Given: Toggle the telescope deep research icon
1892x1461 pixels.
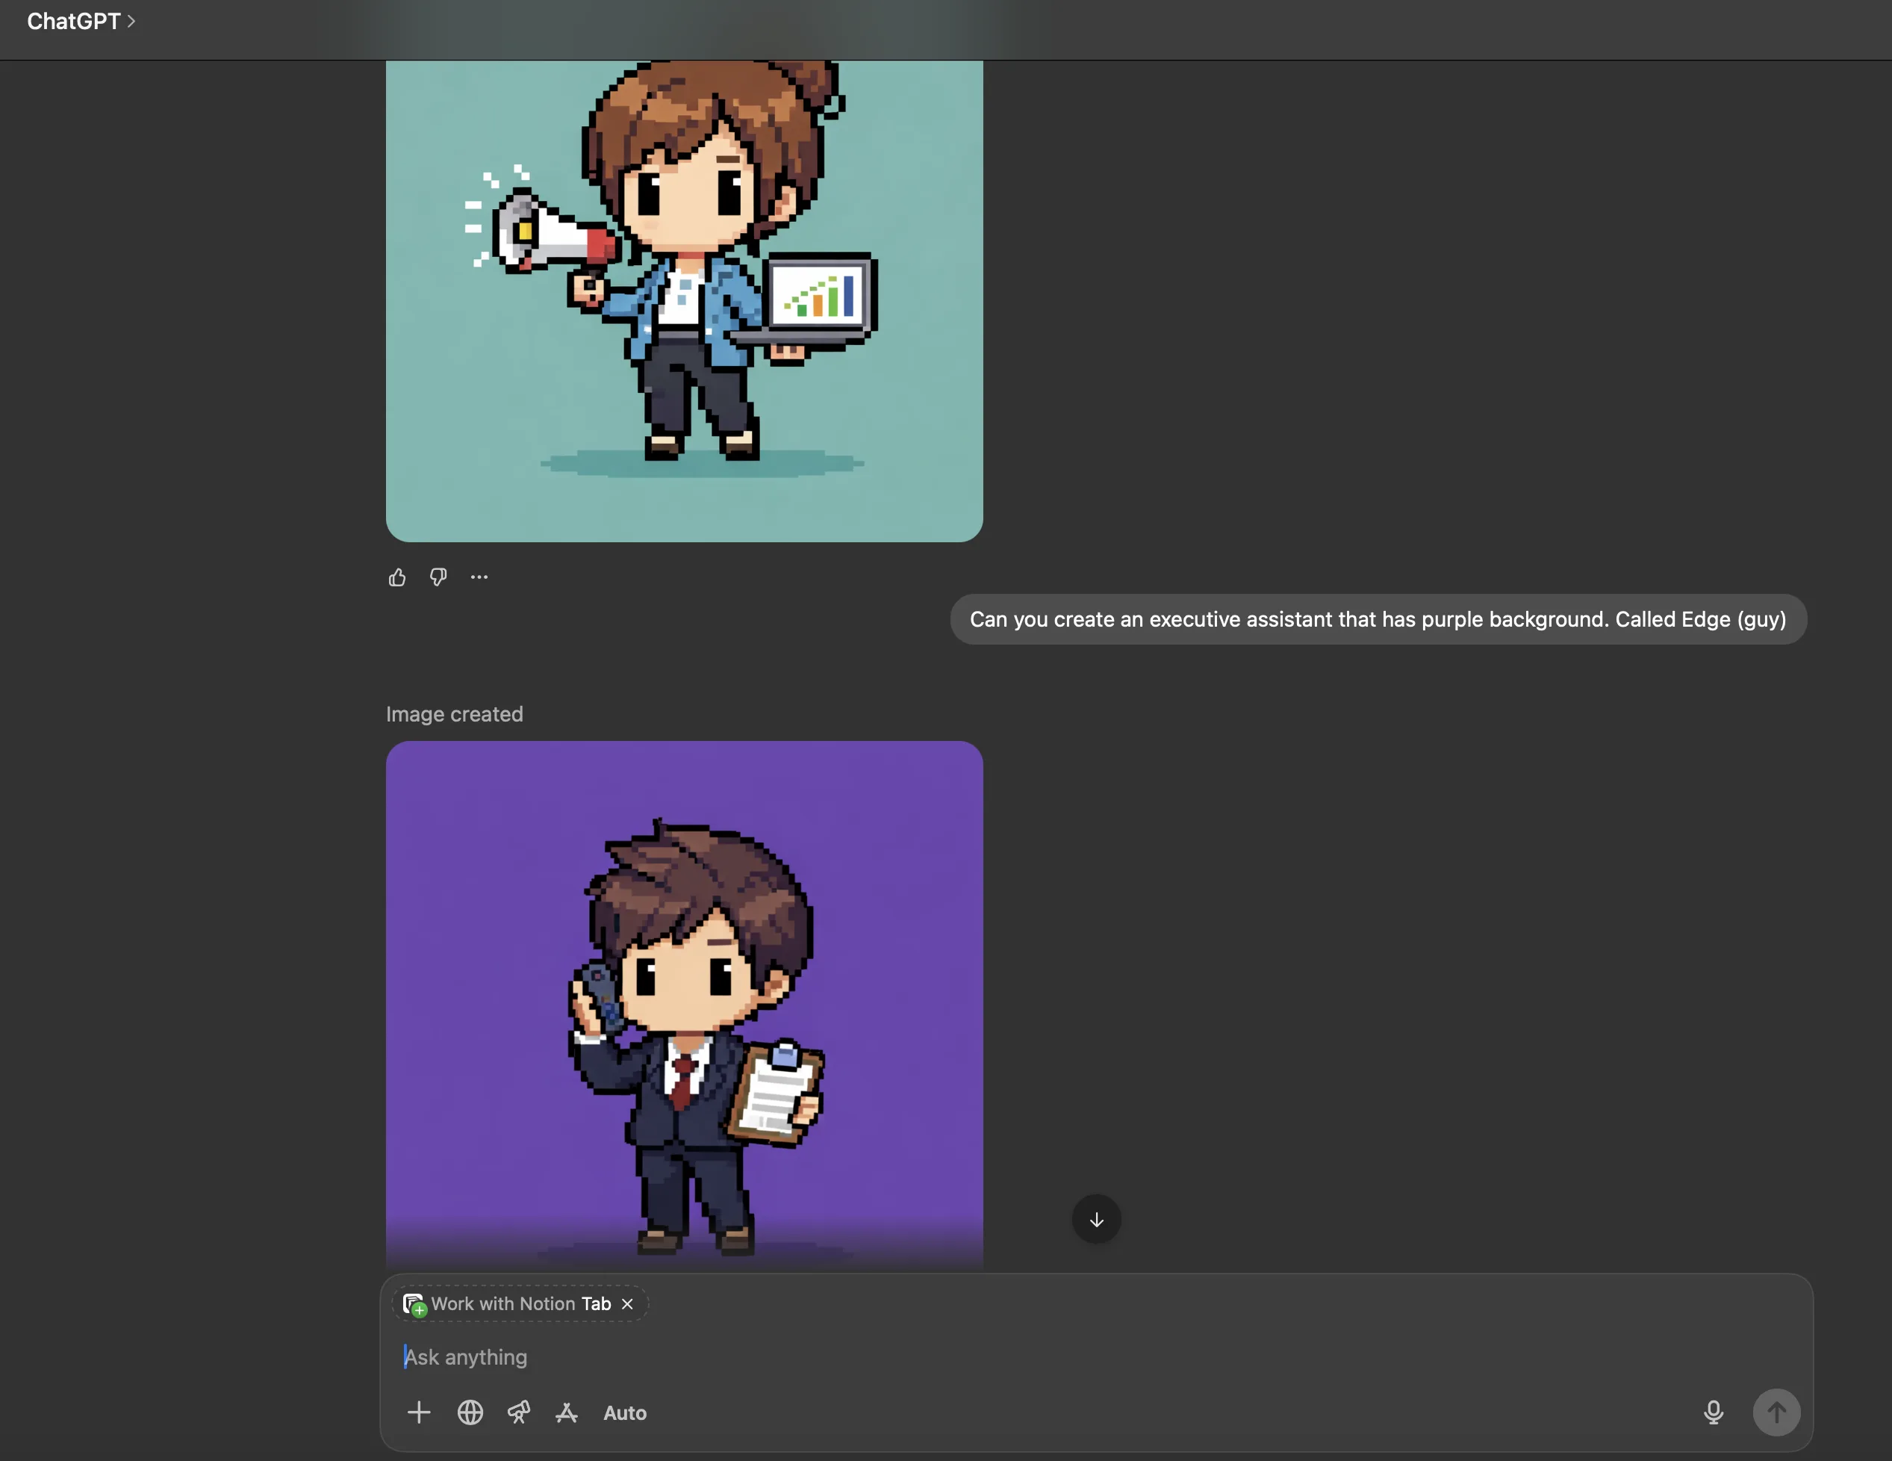Looking at the screenshot, I should (518, 1413).
